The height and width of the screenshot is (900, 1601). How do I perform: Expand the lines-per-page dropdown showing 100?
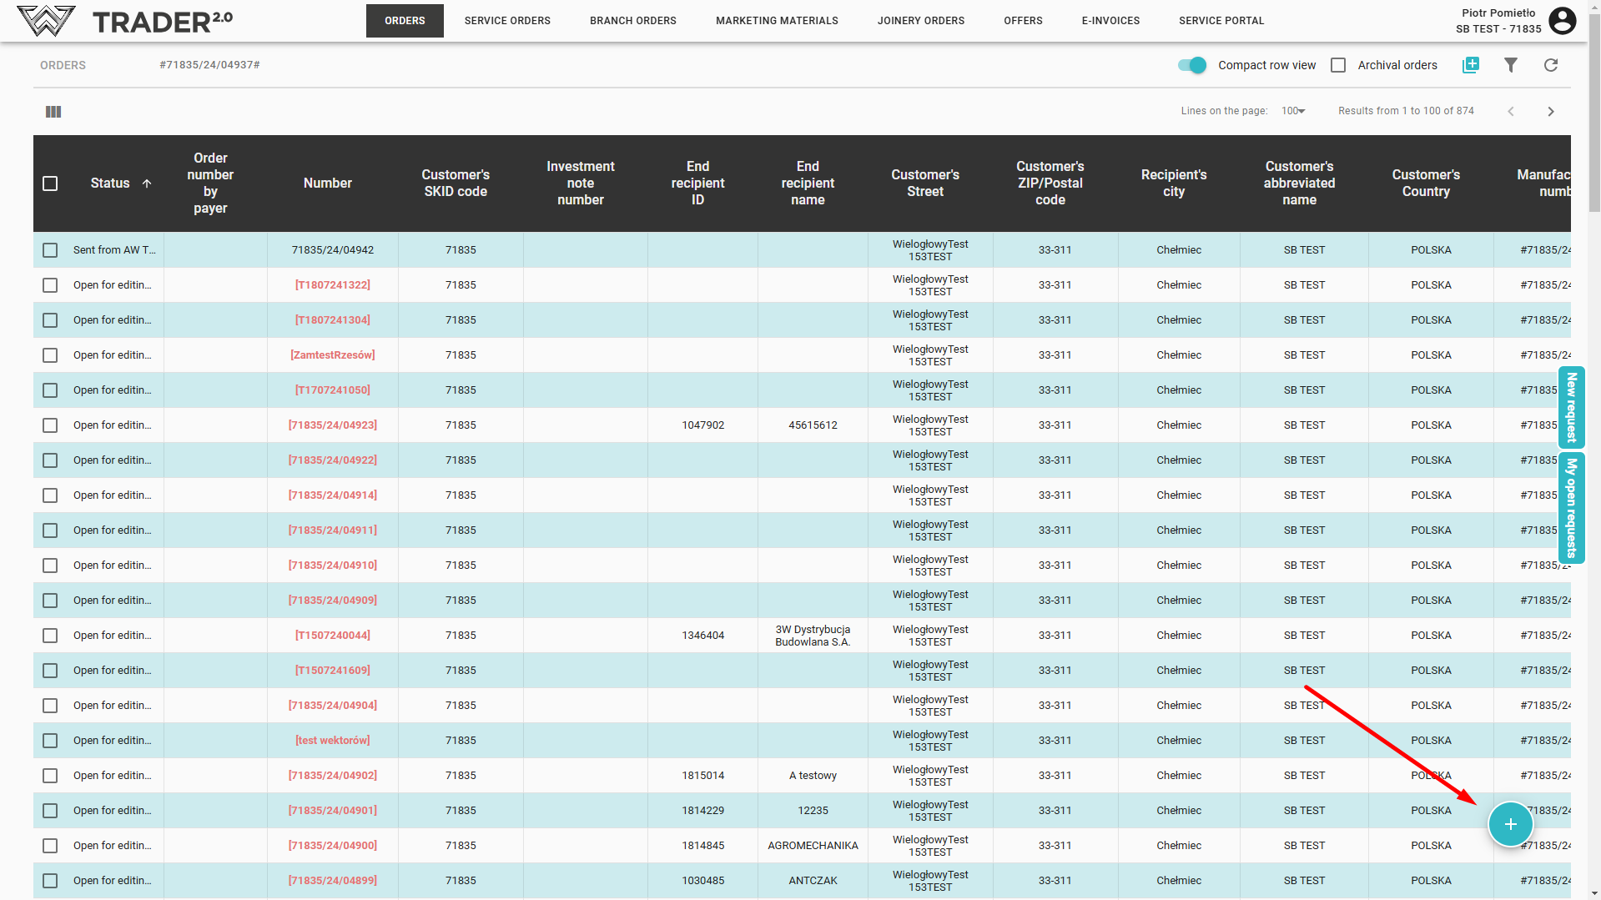click(x=1293, y=111)
